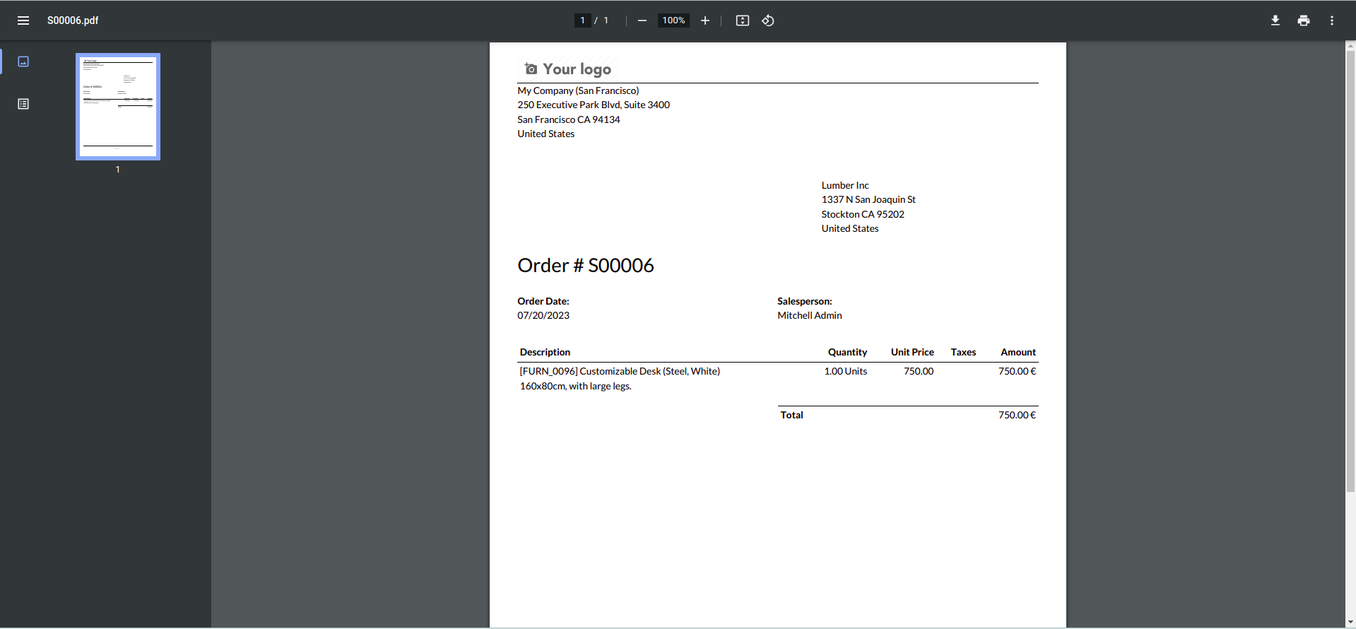
Task: Click the current page number field
Action: [582, 20]
